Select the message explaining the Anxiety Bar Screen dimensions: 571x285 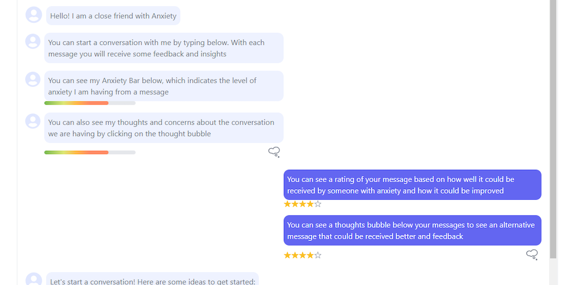coord(163,86)
